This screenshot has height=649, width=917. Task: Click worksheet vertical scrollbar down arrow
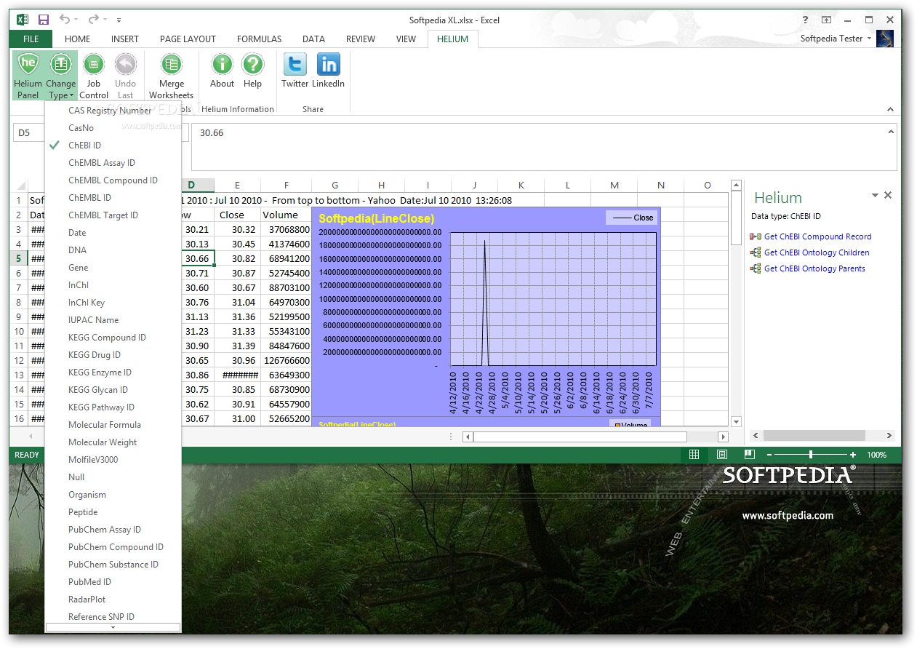(x=736, y=421)
